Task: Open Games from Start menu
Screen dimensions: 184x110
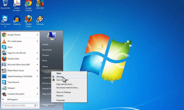Action: [x=45, y=66]
